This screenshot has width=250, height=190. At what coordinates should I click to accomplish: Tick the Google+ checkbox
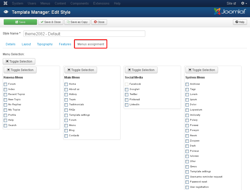[x=126, y=89]
